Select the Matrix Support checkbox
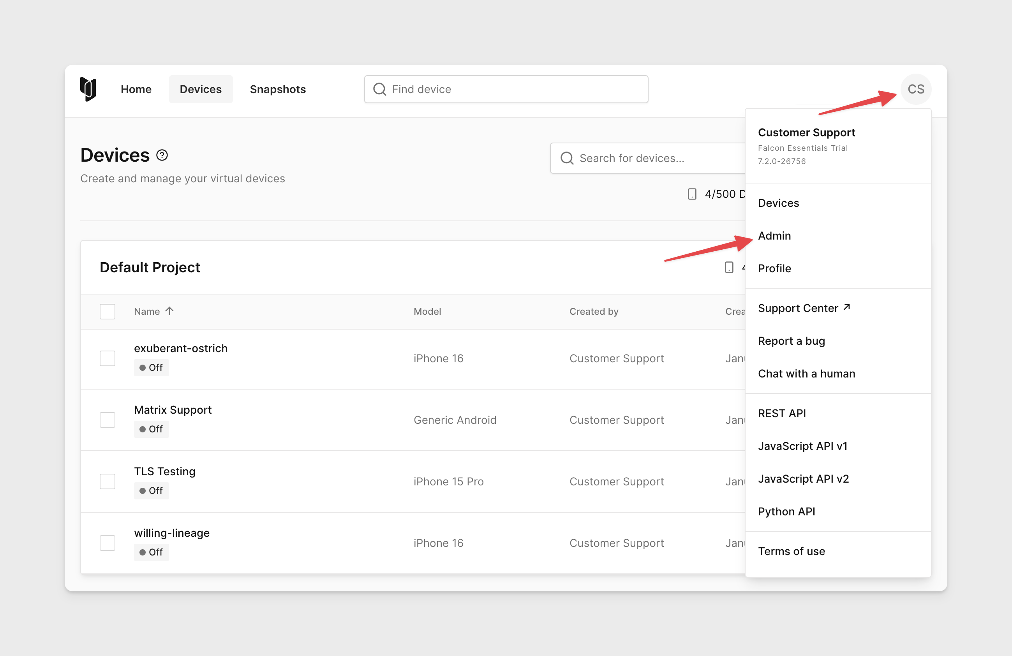Image resolution: width=1012 pixels, height=656 pixels. (x=107, y=420)
